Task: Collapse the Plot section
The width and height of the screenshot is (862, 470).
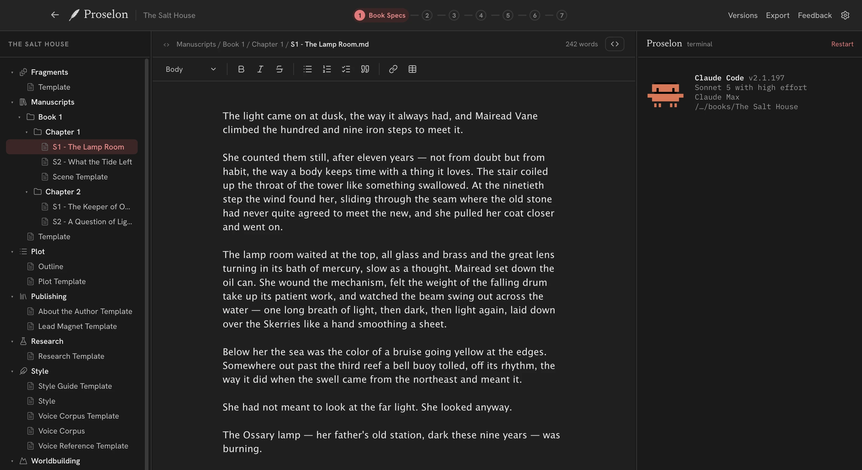Action: click(x=12, y=252)
